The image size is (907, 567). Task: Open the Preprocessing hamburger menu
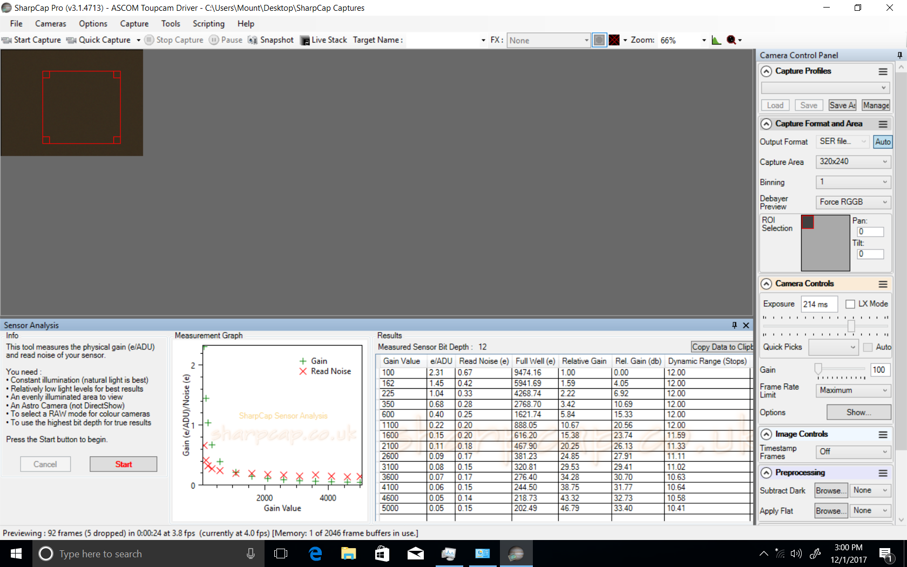tap(883, 473)
